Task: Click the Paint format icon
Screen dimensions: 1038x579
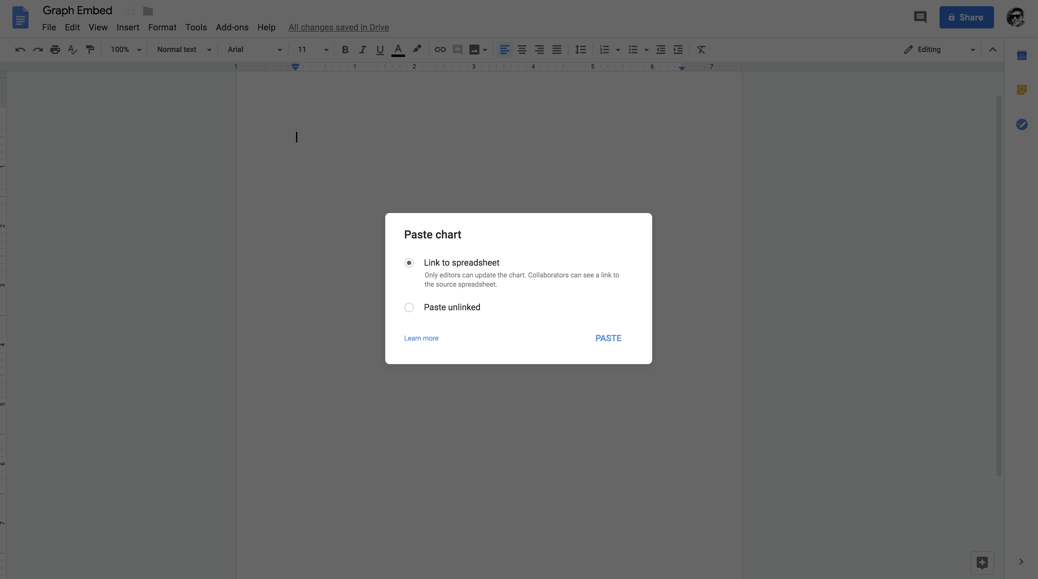Action: 90,50
